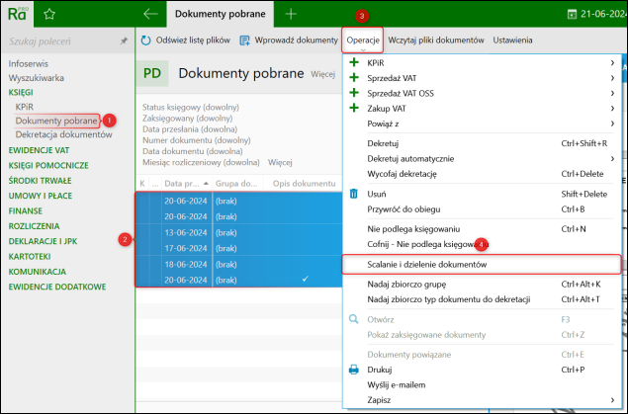Click the green plus icon next to KPiR

coord(354,62)
